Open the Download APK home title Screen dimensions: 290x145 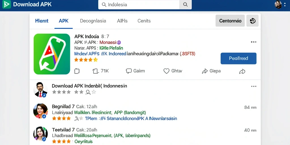coord(32,5)
